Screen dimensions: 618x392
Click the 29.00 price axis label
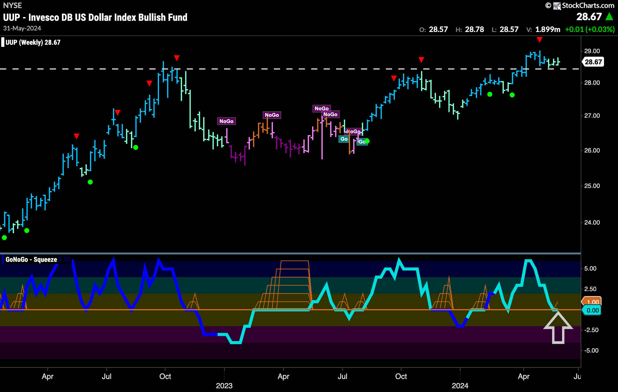(x=592, y=51)
